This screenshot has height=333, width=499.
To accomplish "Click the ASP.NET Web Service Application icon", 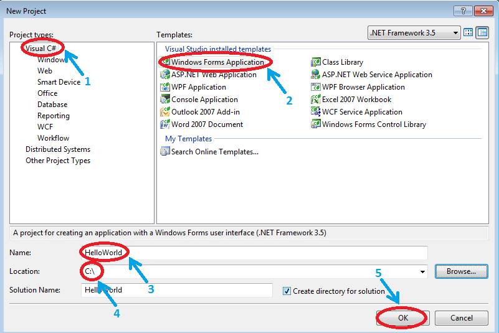I will click(316, 75).
